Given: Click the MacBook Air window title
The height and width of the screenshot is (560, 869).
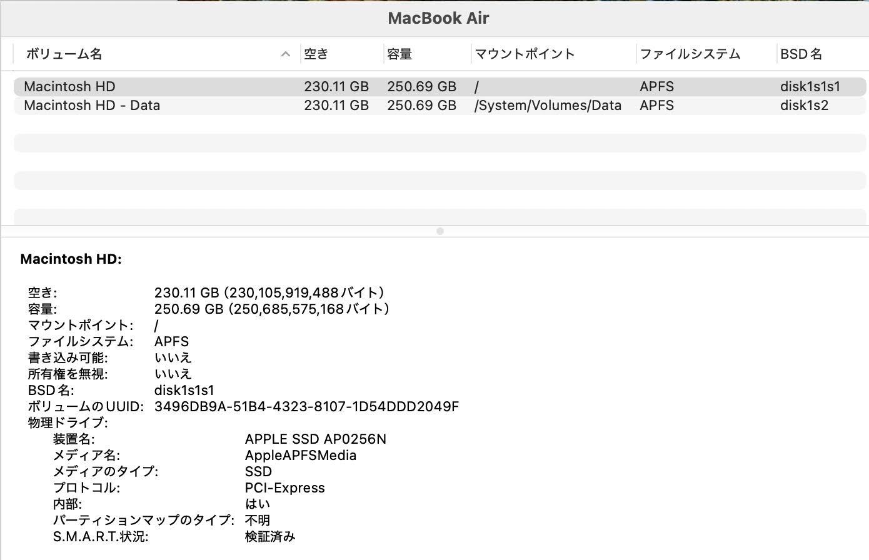Looking at the screenshot, I should (438, 18).
